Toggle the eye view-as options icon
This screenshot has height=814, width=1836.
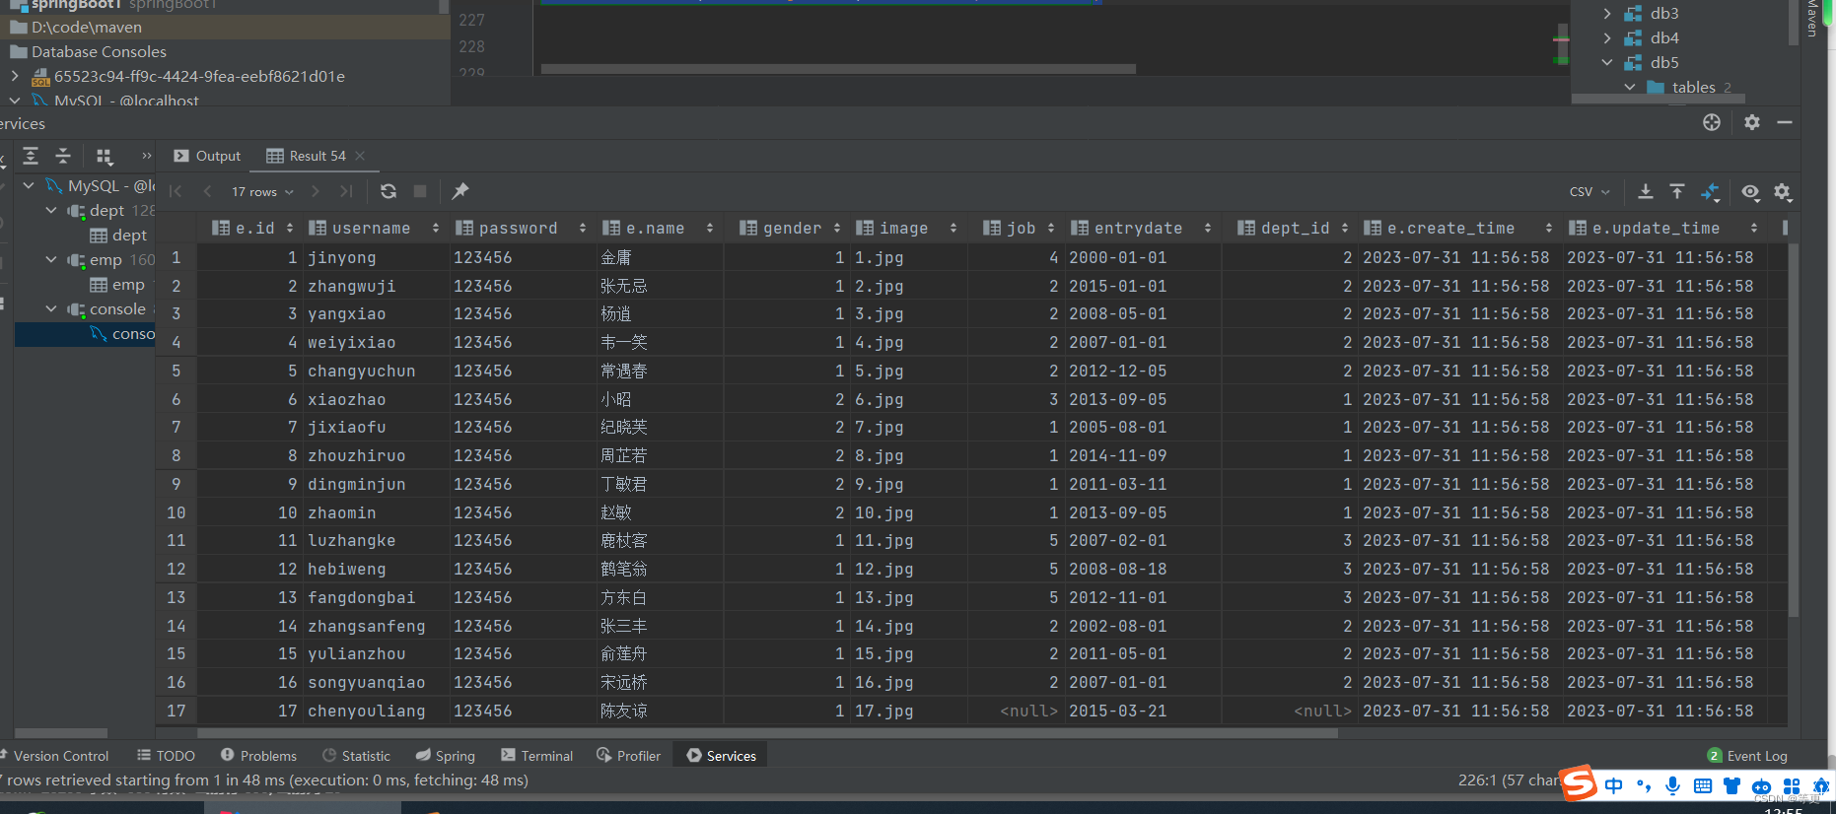[x=1750, y=192]
